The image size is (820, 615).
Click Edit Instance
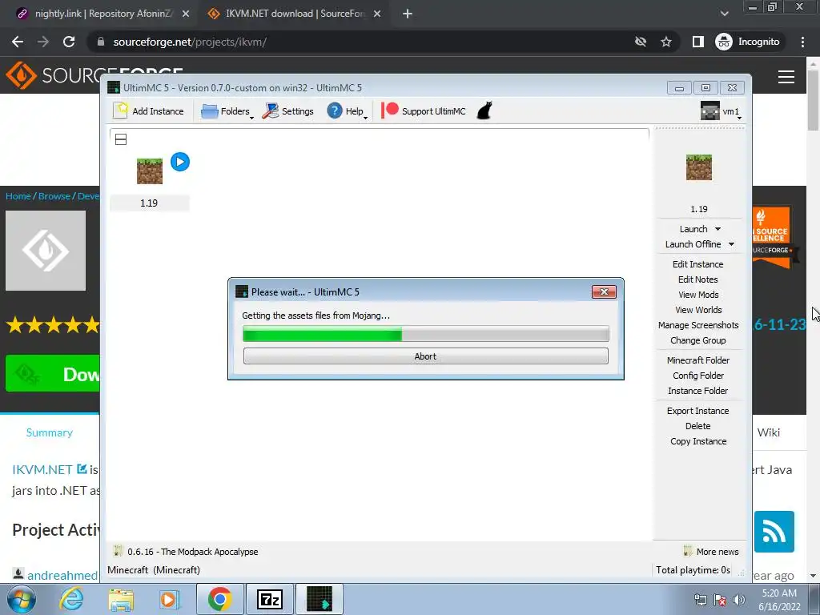(x=697, y=264)
